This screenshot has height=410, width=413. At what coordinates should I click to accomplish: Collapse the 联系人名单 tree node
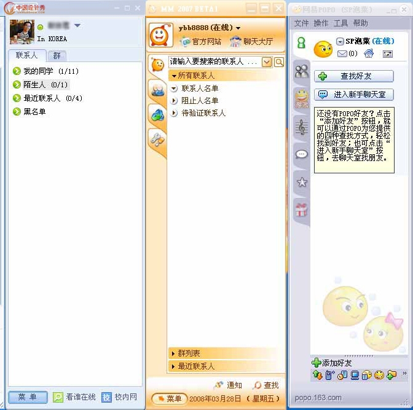[x=174, y=89]
